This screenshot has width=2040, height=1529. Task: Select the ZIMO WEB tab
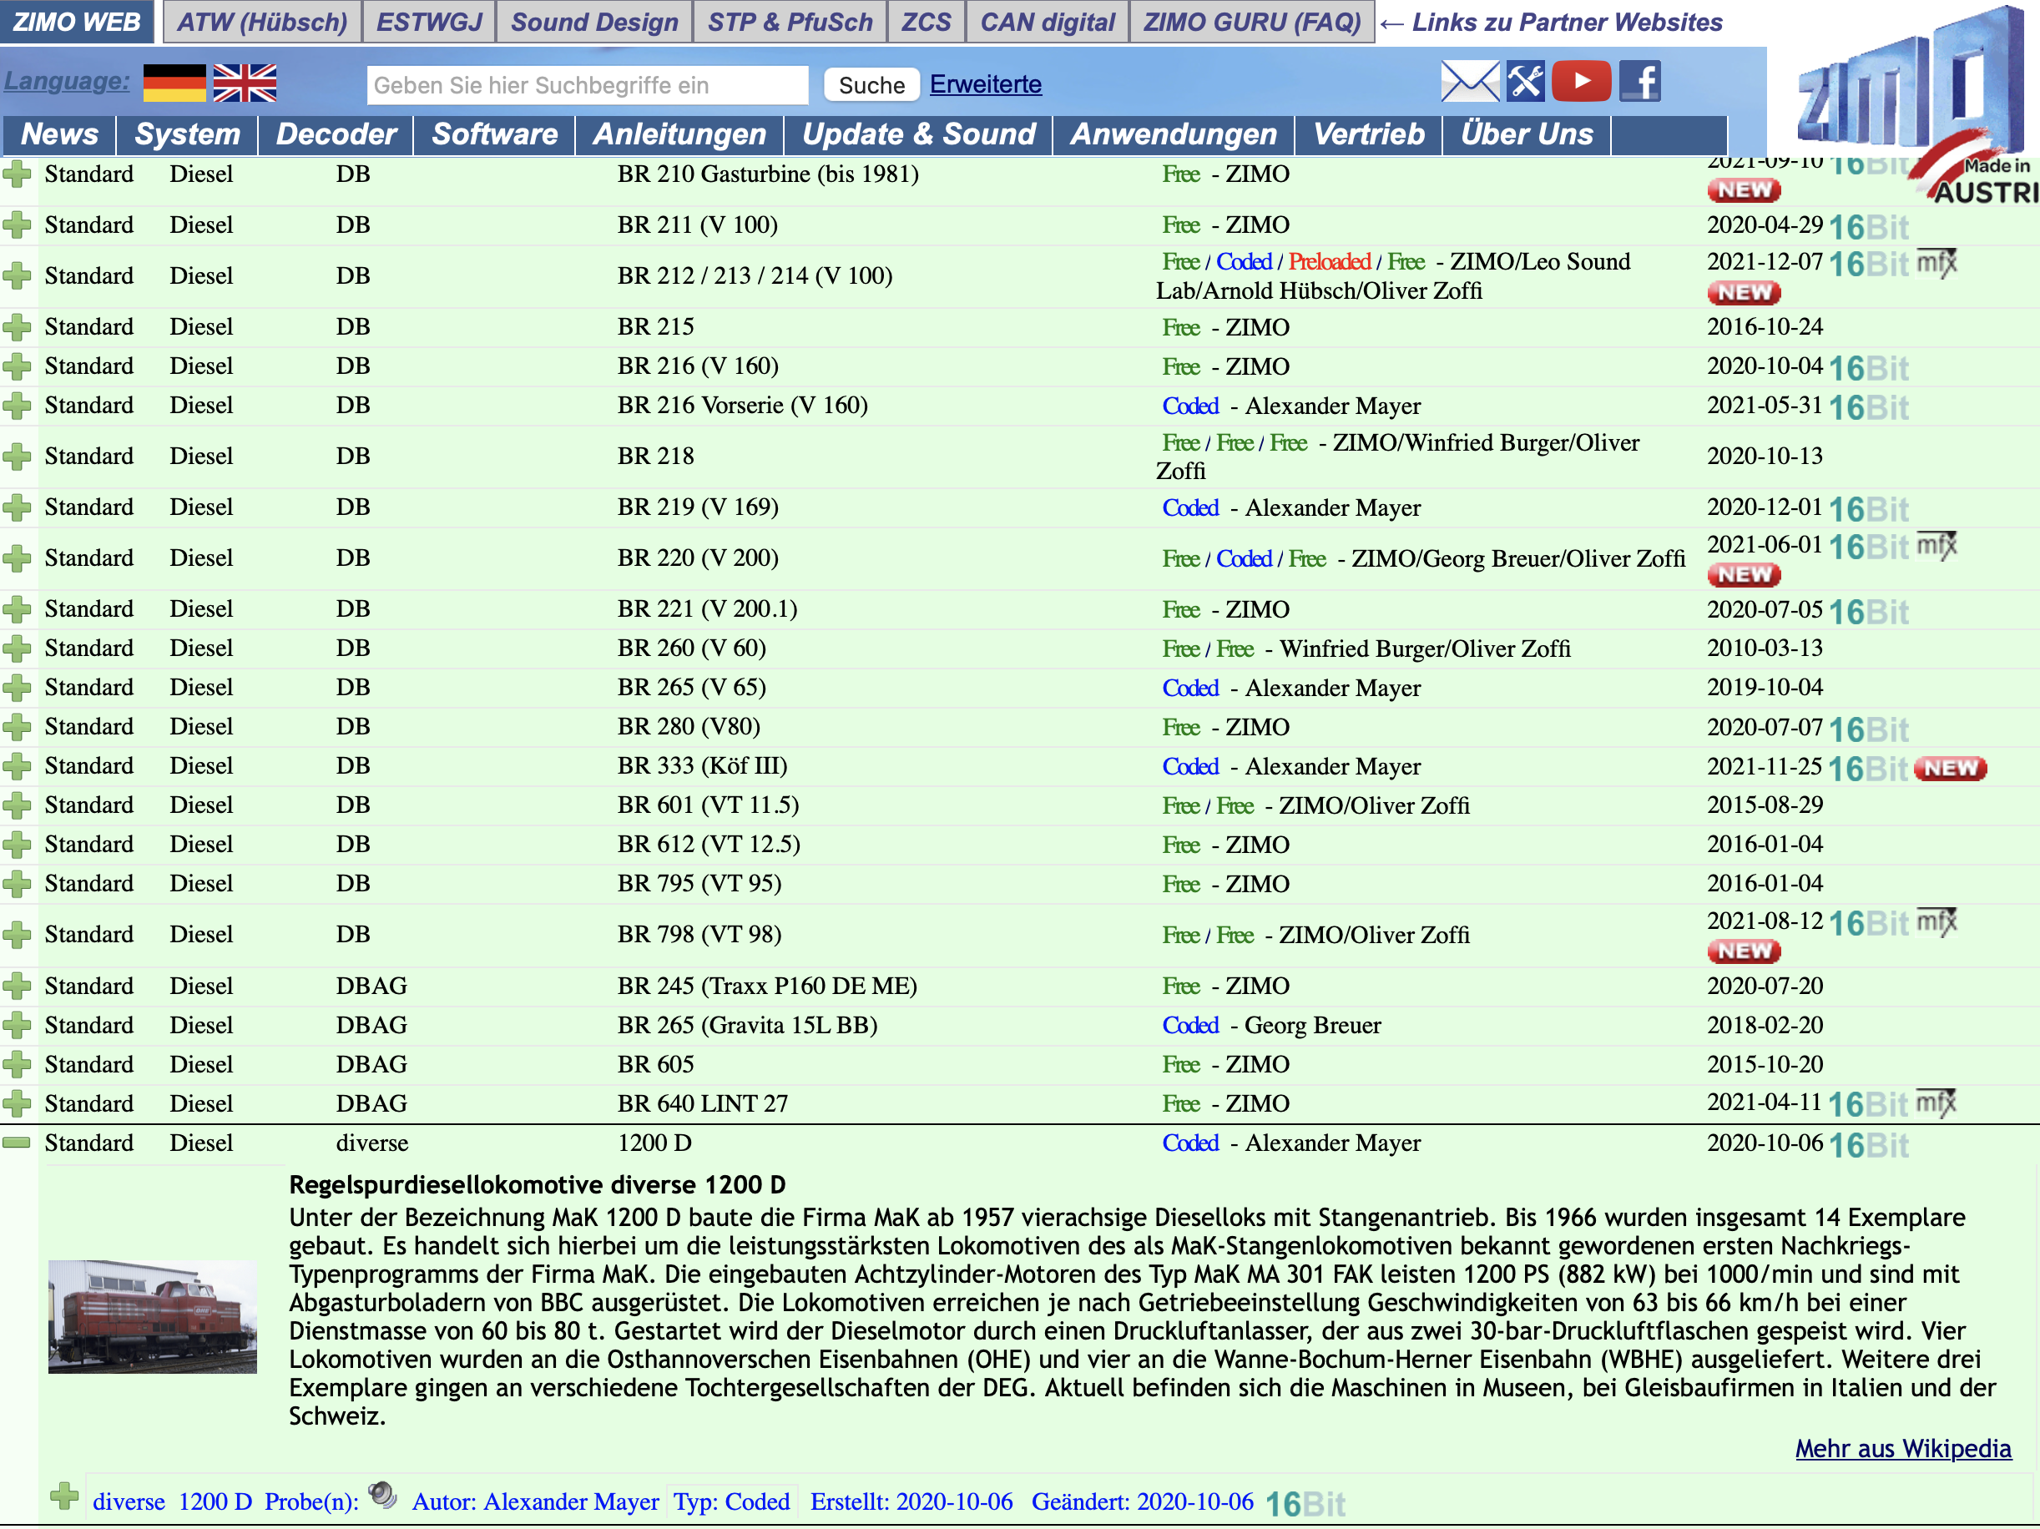pyautogui.click(x=78, y=23)
